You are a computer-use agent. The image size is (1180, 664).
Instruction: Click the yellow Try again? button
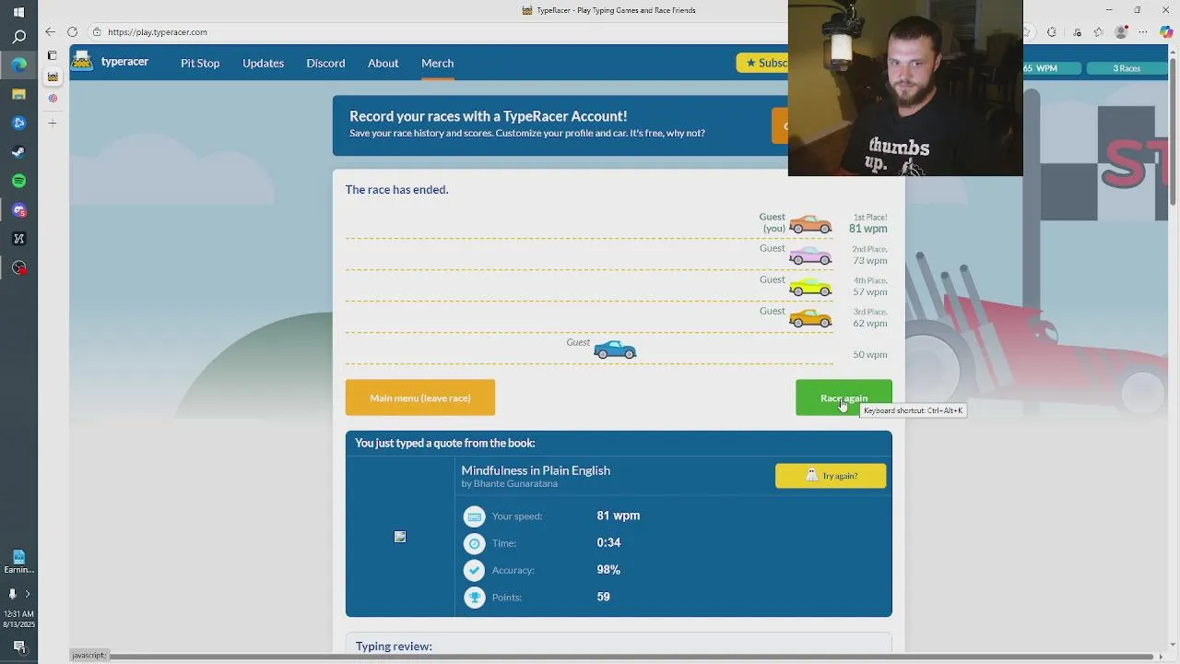point(831,476)
